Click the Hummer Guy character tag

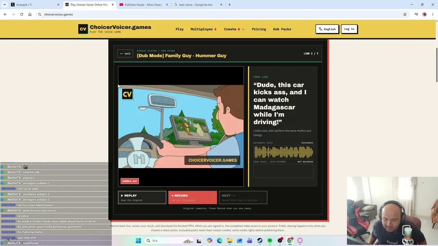130,181
